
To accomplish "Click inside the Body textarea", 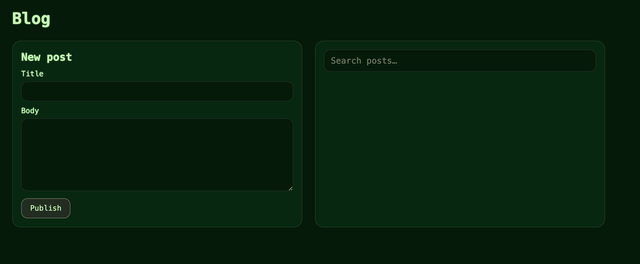I will click(157, 155).
